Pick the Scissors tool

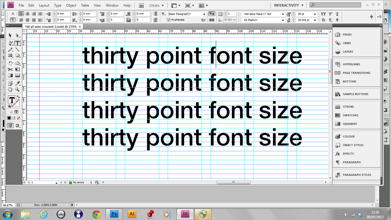click(10, 69)
